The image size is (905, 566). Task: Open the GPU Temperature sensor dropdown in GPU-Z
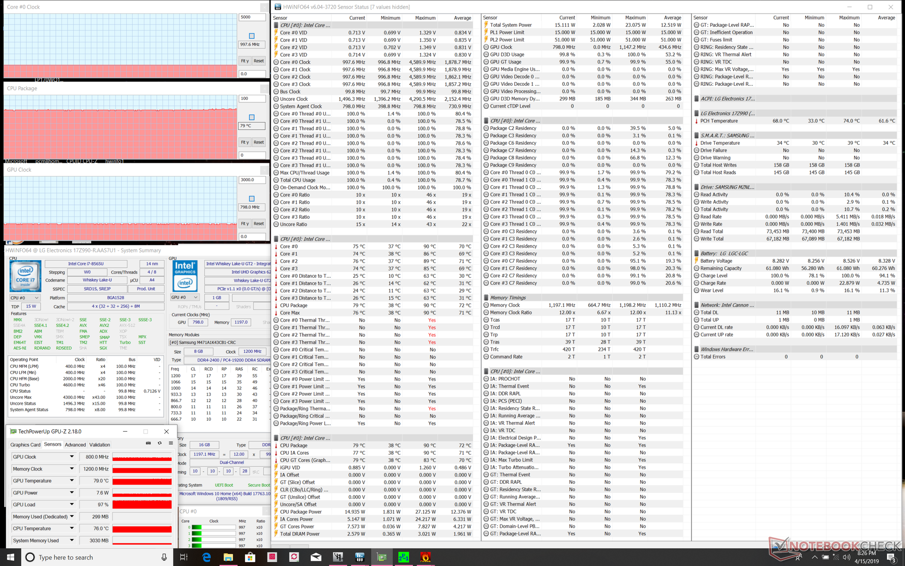[72, 481]
